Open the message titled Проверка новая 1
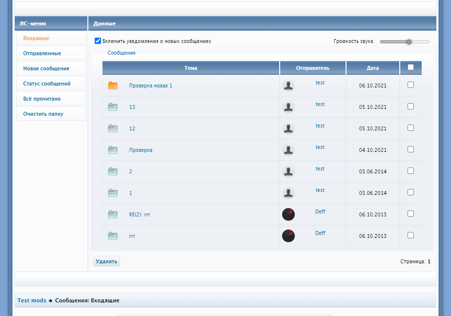Image resolution: width=451 pixels, height=316 pixels. coord(150,85)
